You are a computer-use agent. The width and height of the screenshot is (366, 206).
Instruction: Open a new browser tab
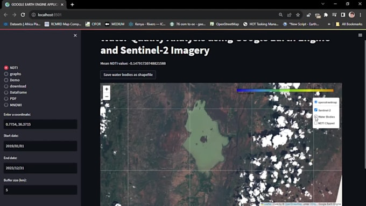(72, 4)
